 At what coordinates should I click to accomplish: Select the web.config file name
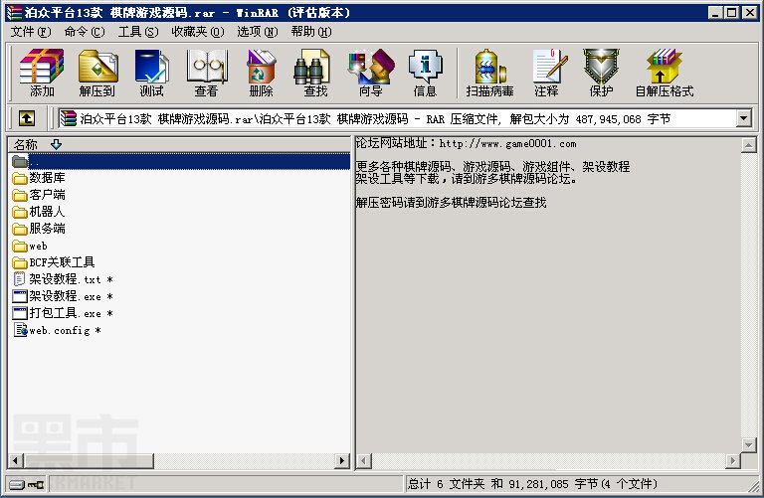point(60,331)
